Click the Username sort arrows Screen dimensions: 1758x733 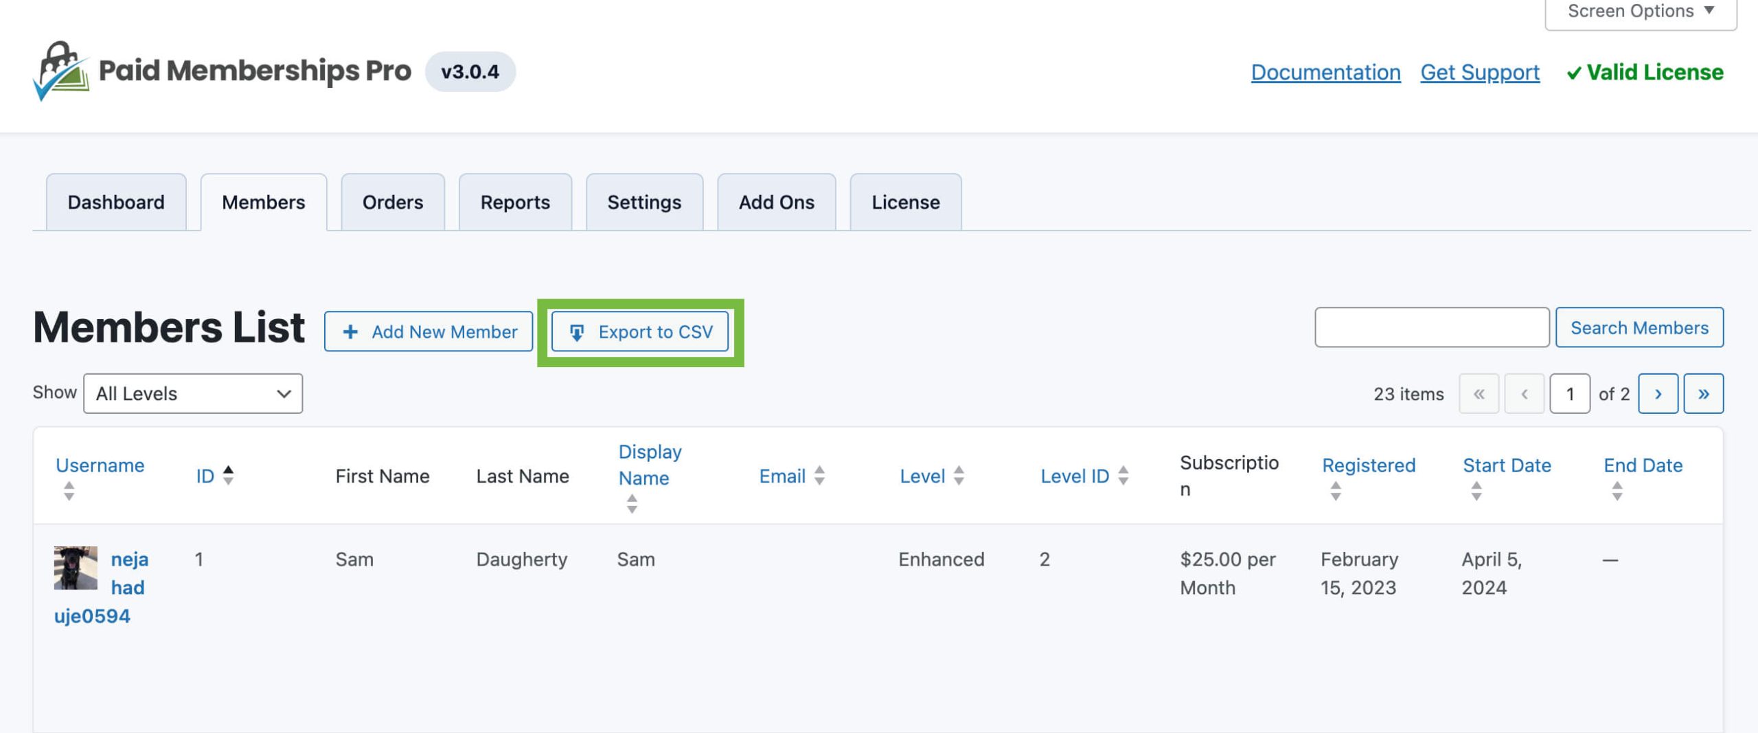pyautogui.click(x=69, y=491)
